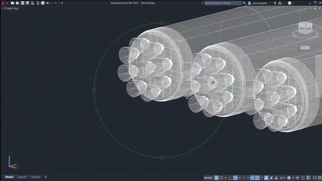Click the search keyword input field
The height and width of the screenshot is (181, 322).
(223, 3)
